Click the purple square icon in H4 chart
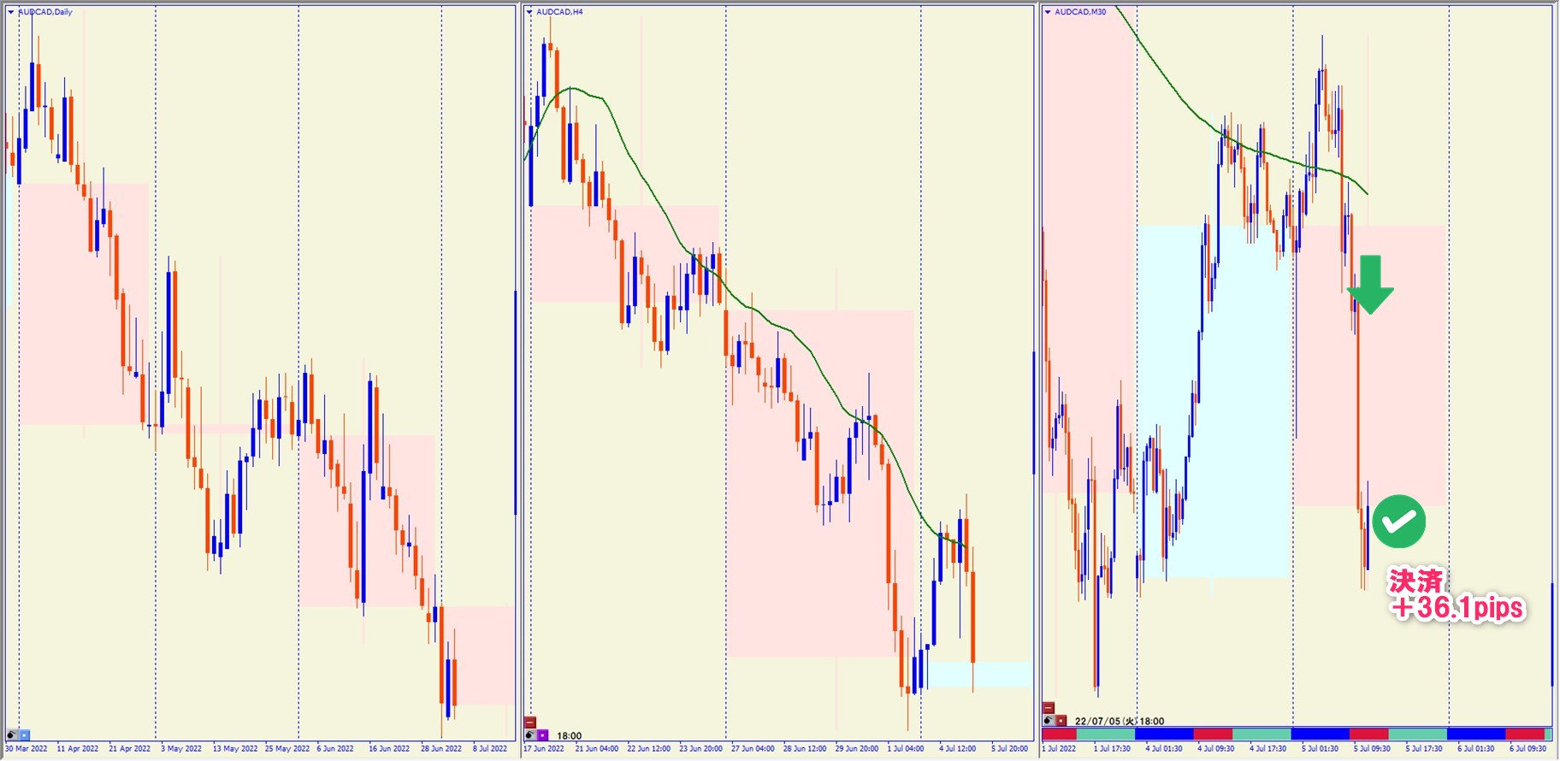 542,735
